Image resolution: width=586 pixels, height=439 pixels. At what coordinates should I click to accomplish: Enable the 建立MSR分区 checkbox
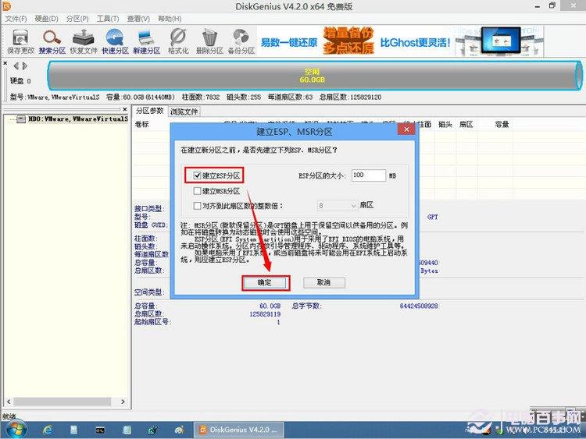(x=198, y=191)
